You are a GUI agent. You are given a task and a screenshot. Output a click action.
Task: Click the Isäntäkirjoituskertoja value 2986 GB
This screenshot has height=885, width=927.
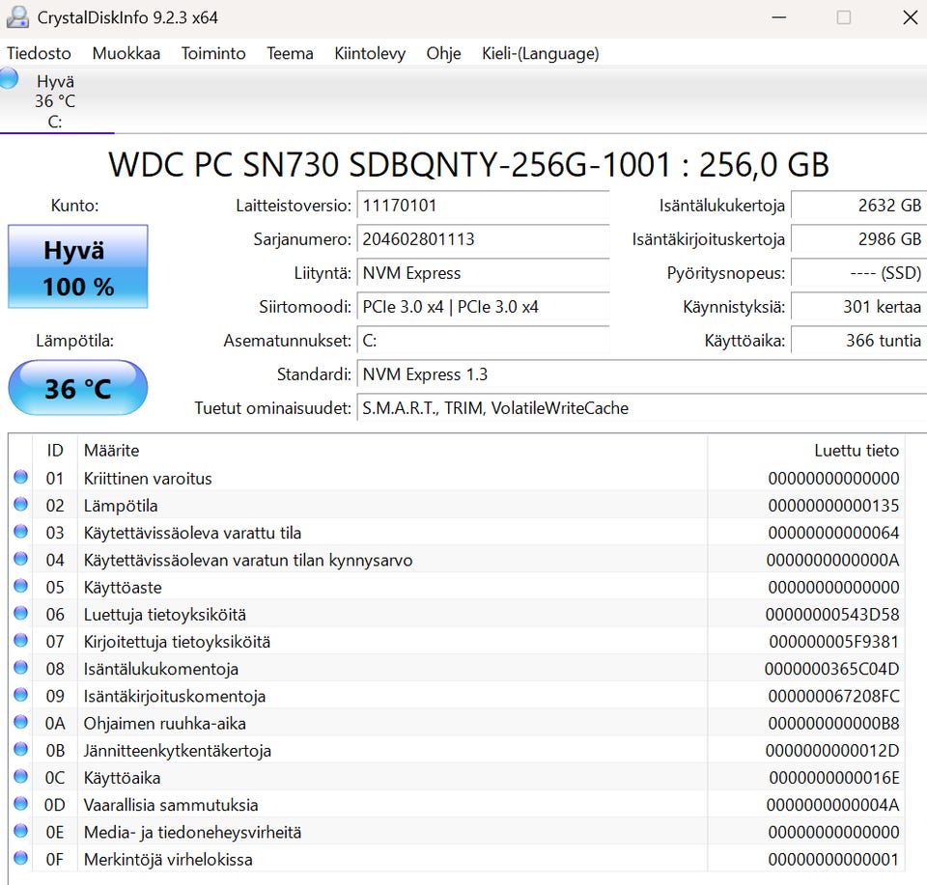[859, 239]
